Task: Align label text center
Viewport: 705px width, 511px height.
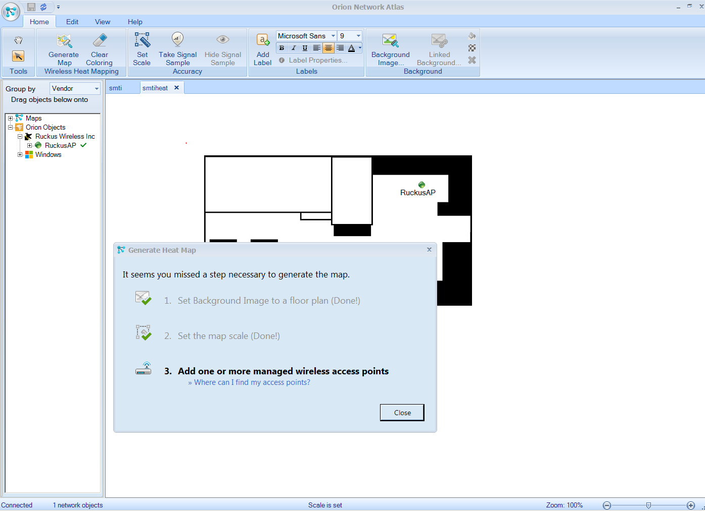Action: tap(328, 48)
